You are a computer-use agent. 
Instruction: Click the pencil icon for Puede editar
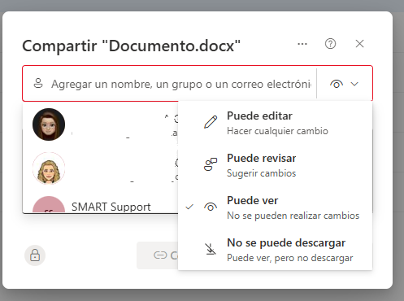click(211, 122)
